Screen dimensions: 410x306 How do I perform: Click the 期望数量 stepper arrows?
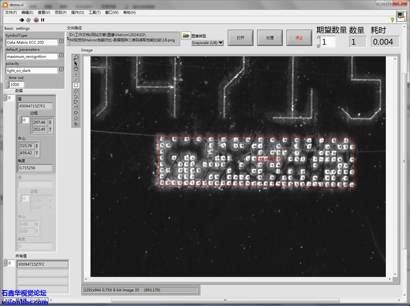click(318, 42)
